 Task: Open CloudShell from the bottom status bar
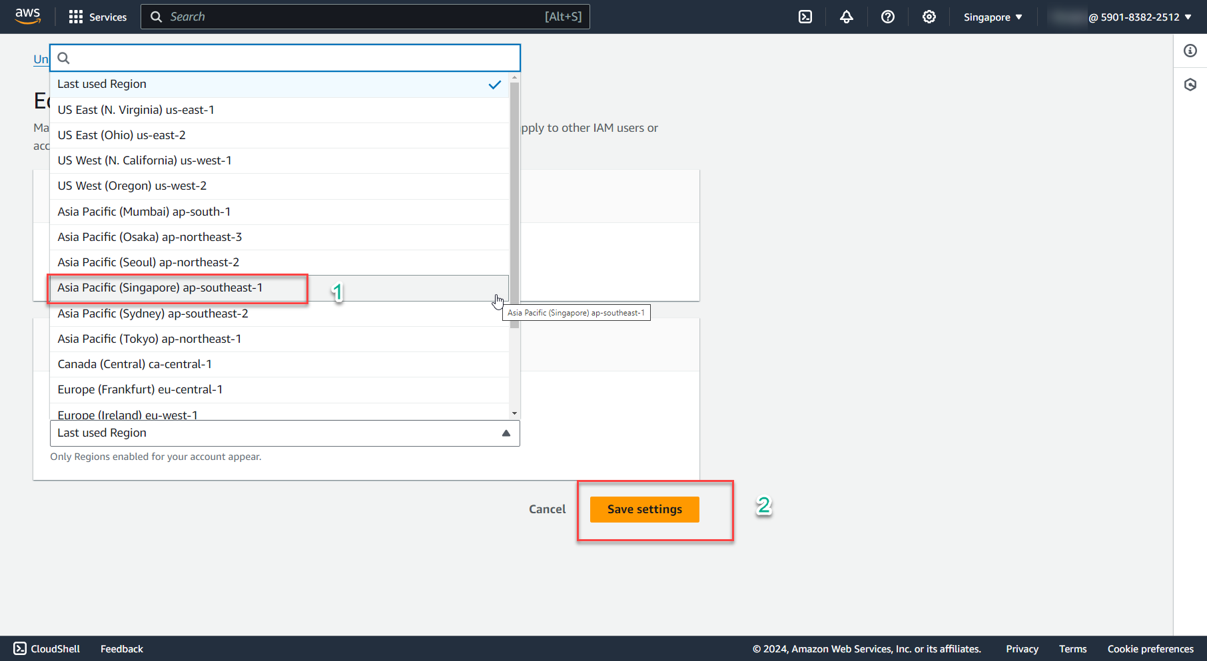45,648
